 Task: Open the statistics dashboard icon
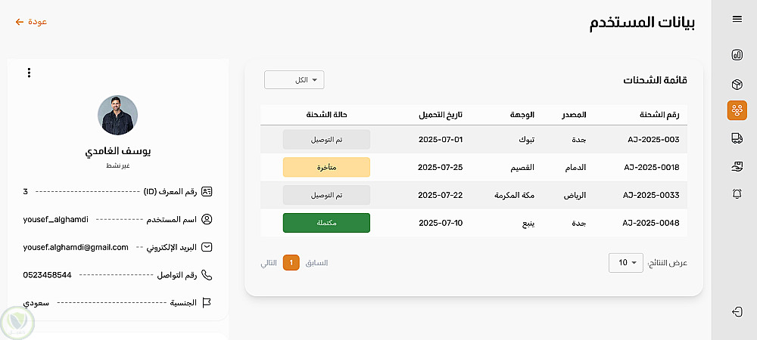coord(737,55)
